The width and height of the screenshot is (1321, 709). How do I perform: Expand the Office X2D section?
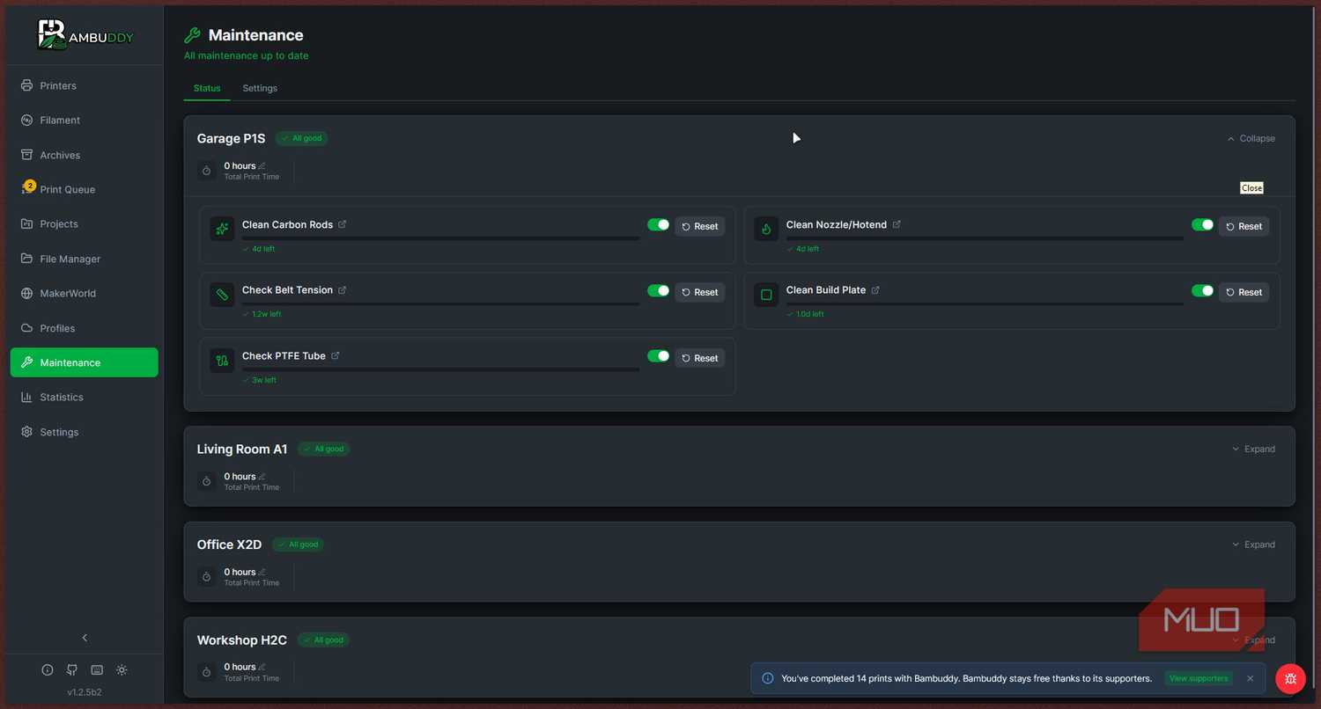(x=1253, y=545)
